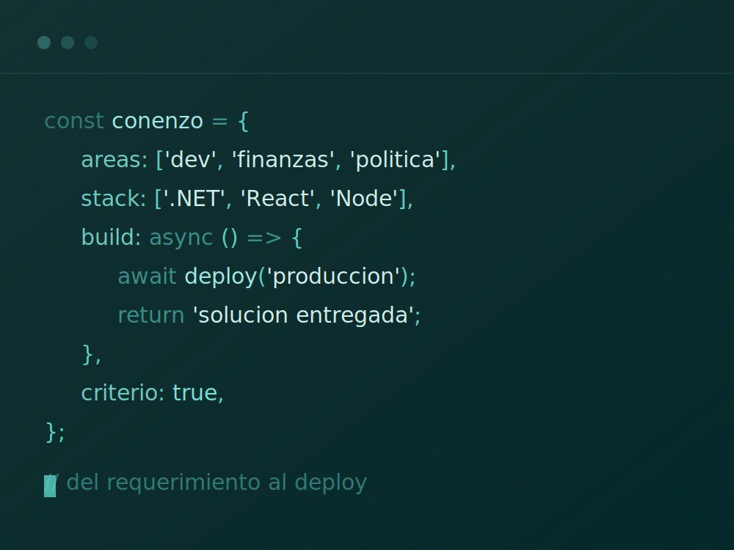
Task: Click the 'solucion entregada' string
Action: pyautogui.click(x=304, y=315)
